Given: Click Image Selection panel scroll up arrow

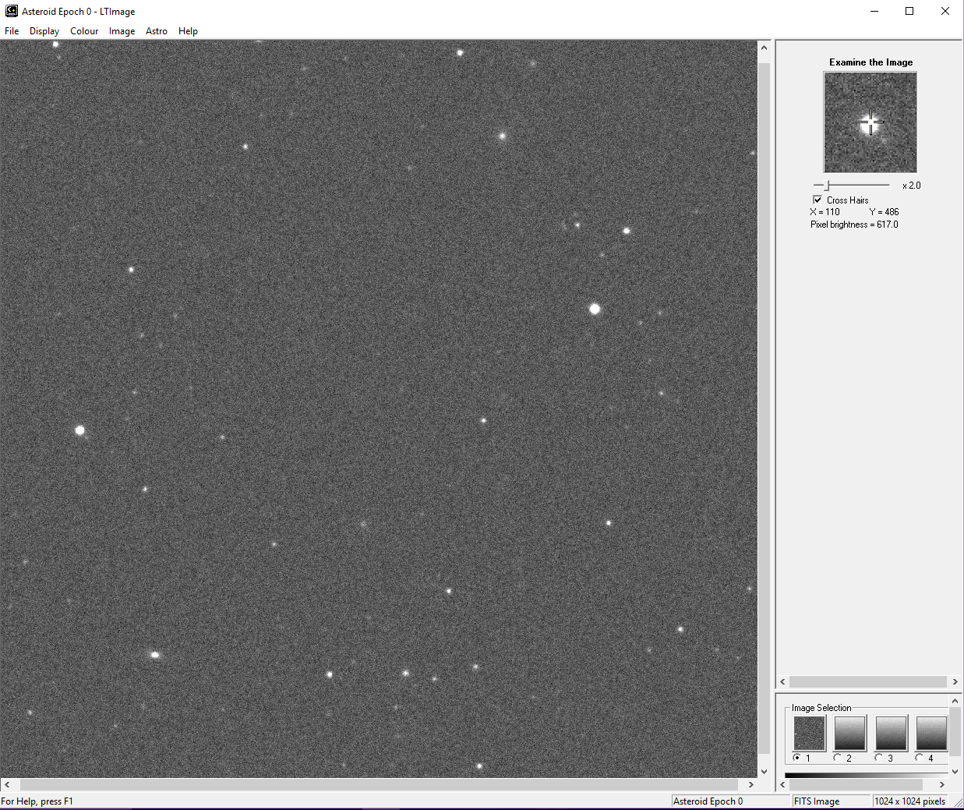Looking at the screenshot, I should coord(955,702).
